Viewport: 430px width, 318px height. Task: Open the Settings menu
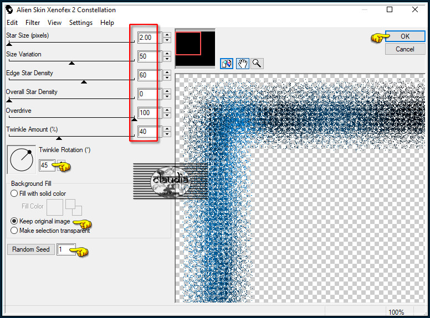81,23
